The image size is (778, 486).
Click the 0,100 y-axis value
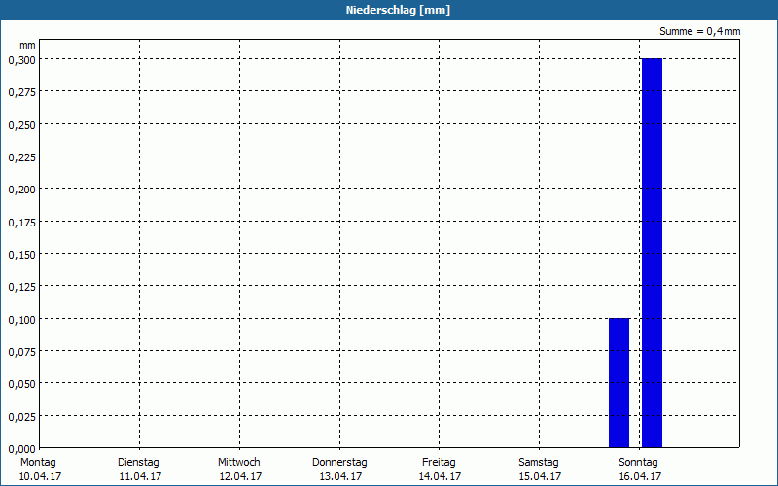pos(22,320)
